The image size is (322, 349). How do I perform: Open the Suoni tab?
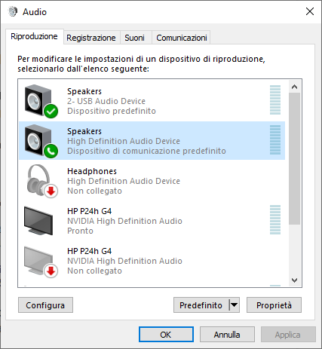135,38
